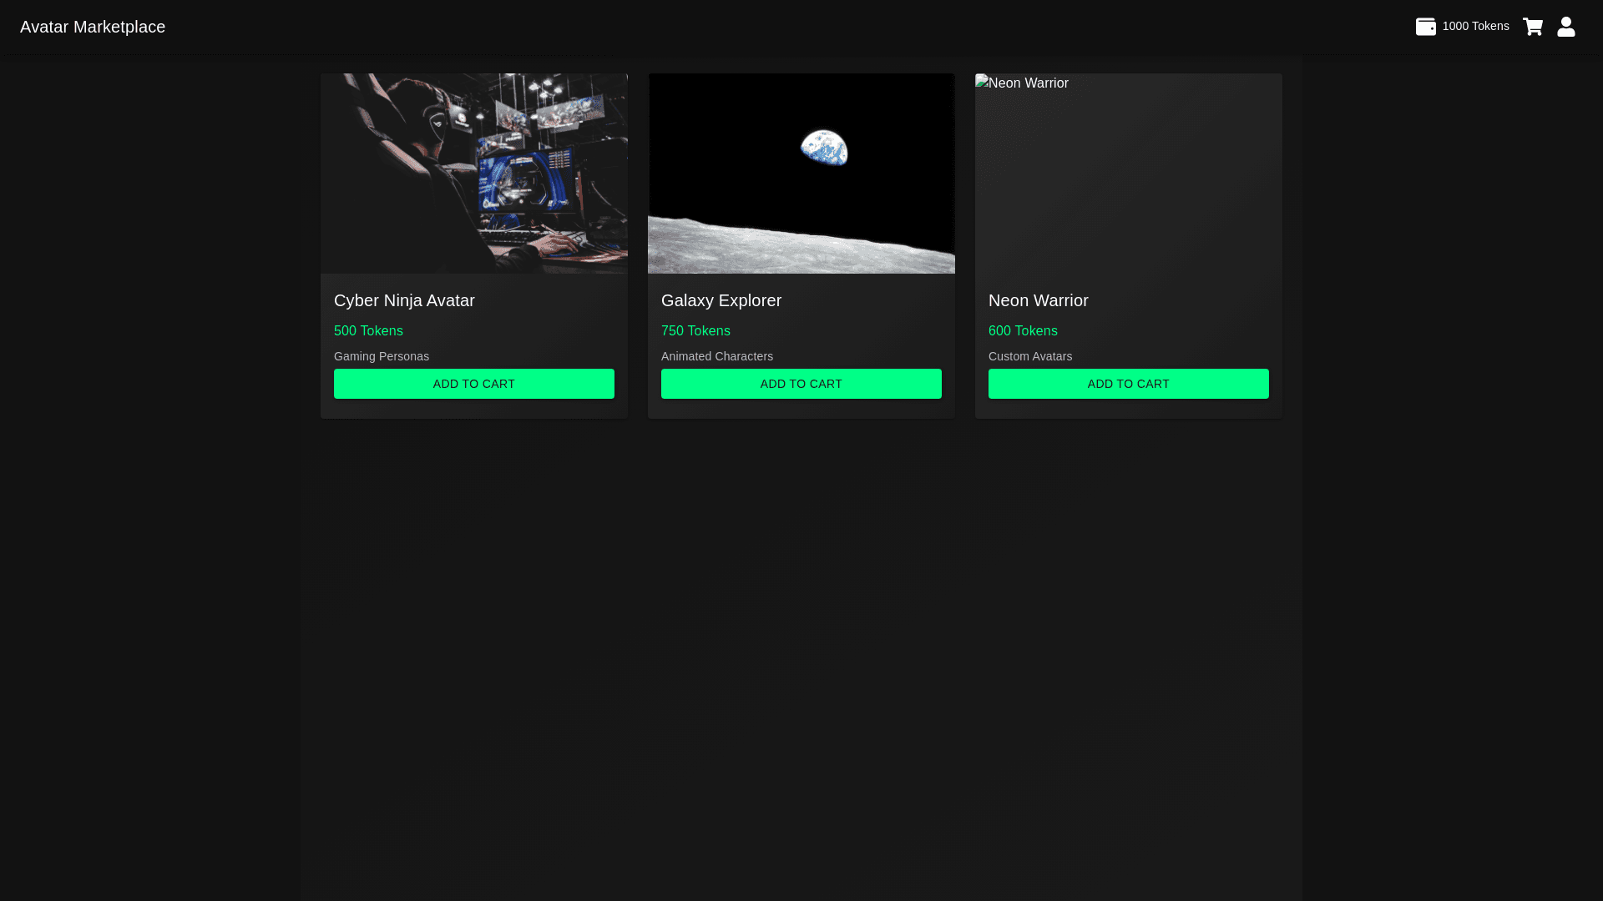Screen dimensions: 1603x901
Task: Add Neon Warrior to cart
Action: click(x=1128, y=384)
